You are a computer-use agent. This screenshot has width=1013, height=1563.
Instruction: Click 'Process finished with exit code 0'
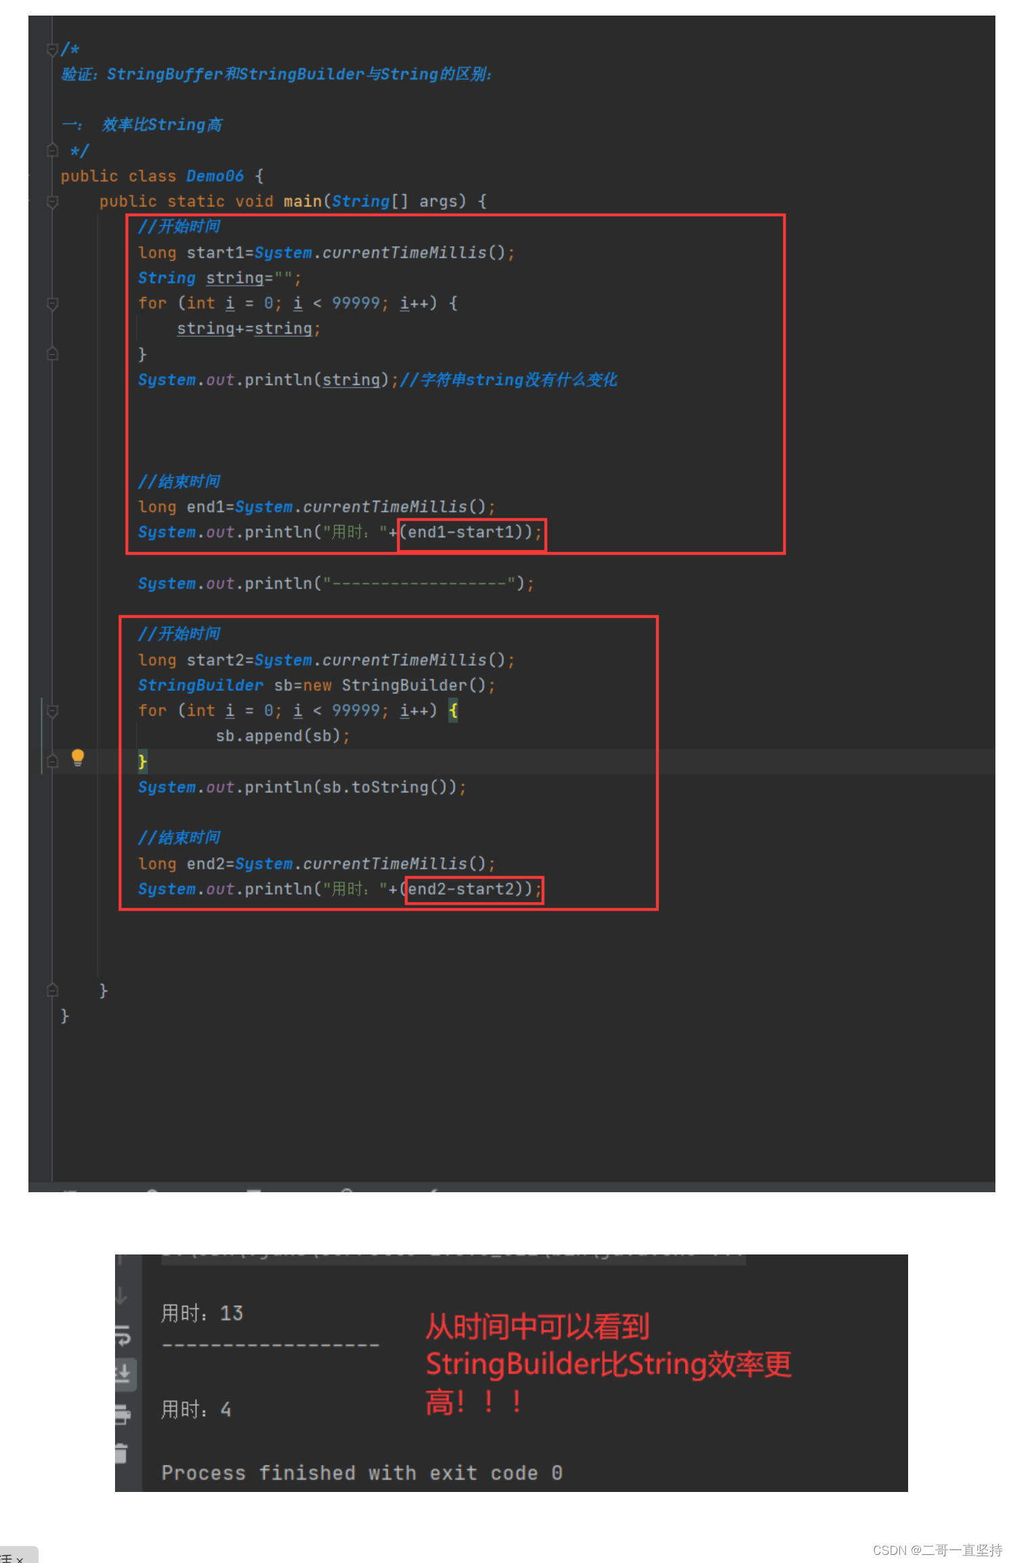pos(362,1473)
